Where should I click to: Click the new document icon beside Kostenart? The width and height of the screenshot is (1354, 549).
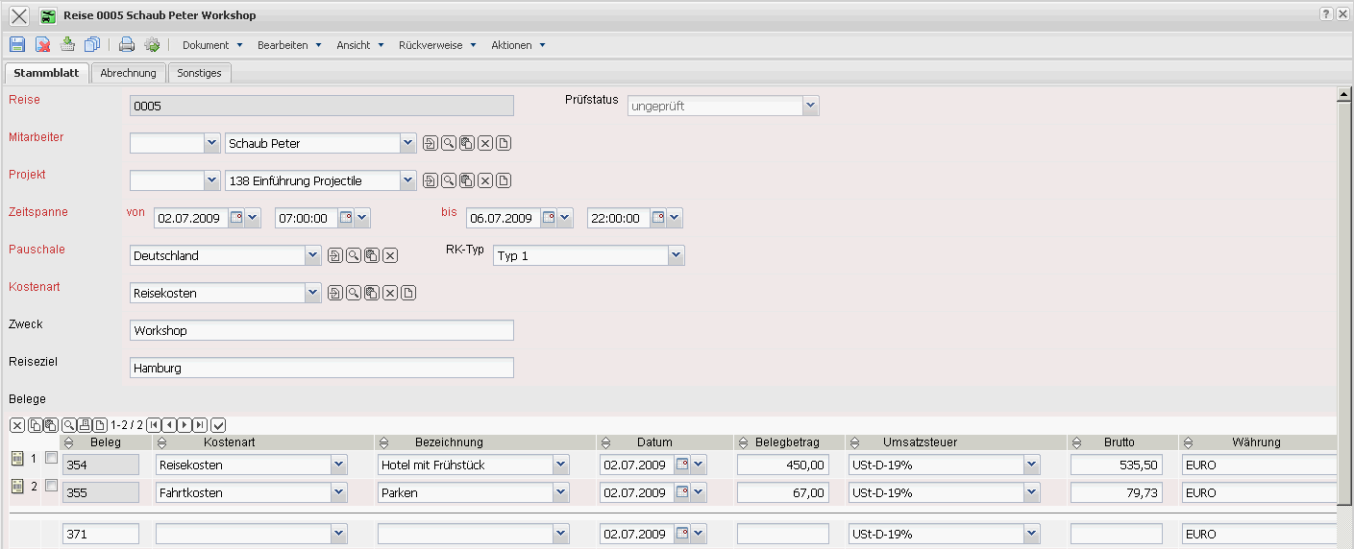pyautogui.click(x=408, y=294)
